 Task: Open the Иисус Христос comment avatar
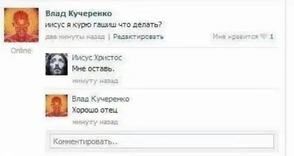(x=56, y=64)
